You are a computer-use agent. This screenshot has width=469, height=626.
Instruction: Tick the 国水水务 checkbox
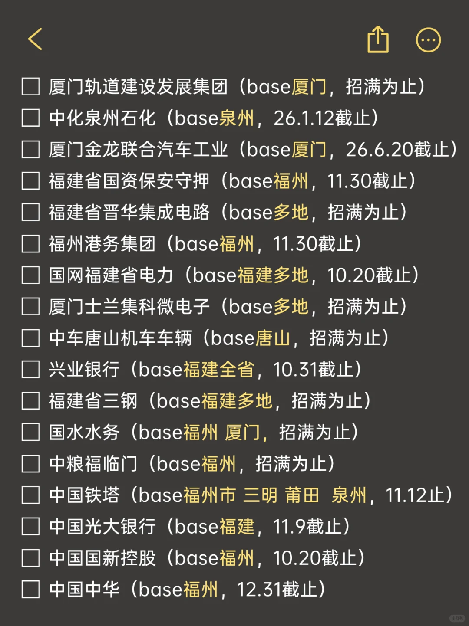pos(31,432)
